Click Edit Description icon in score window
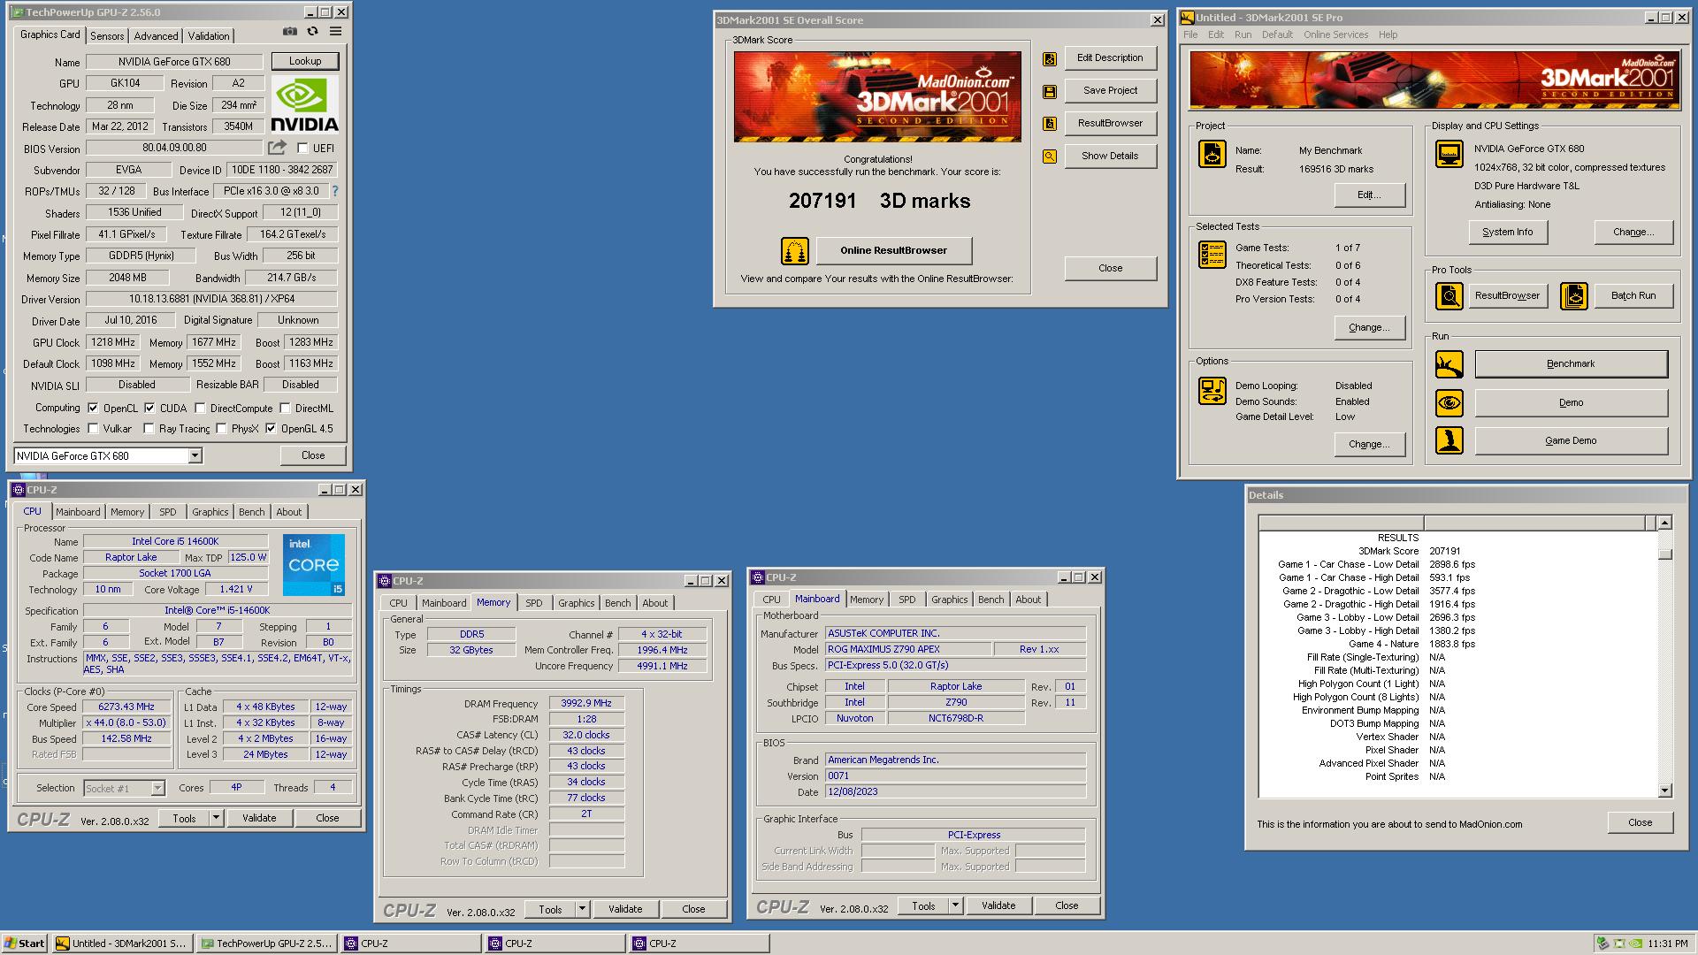The image size is (1698, 955). [1050, 59]
